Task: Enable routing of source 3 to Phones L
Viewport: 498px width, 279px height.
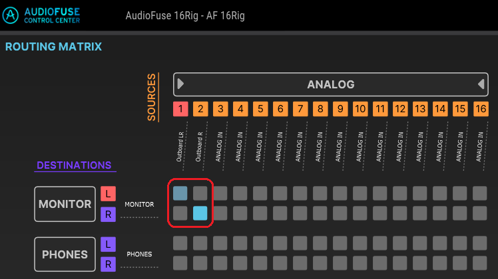Action: (220, 243)
